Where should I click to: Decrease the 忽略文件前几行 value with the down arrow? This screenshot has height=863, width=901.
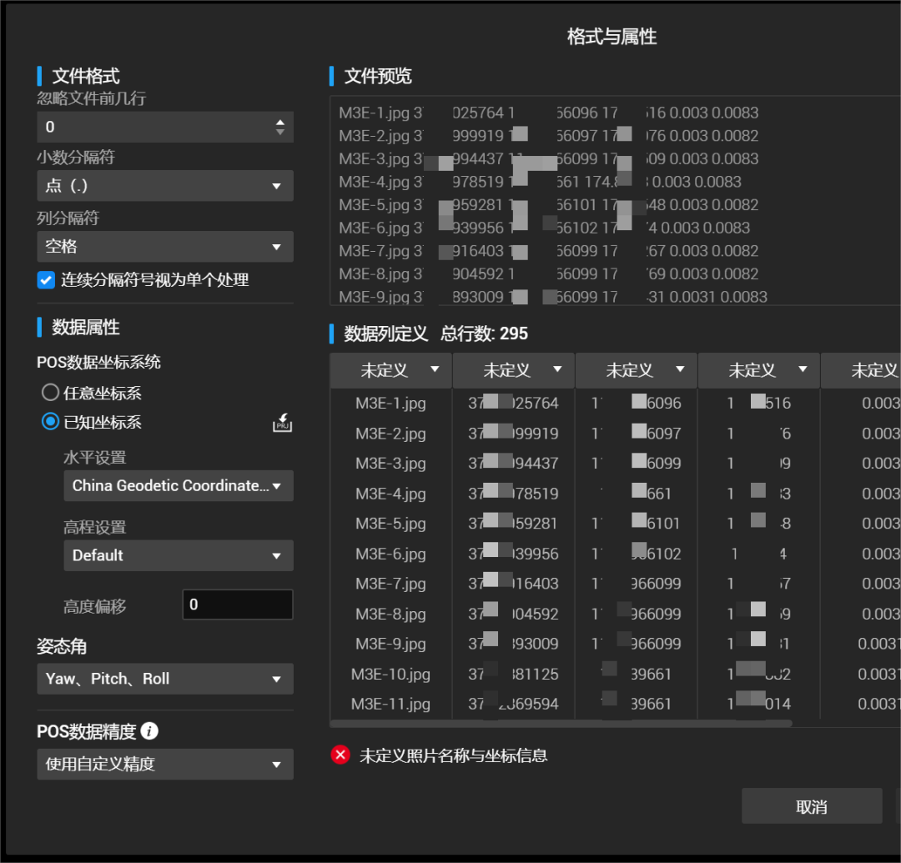coord(279,132)
